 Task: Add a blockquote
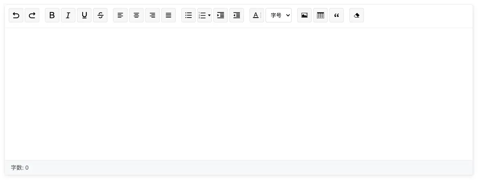click(x=337, y=15)
